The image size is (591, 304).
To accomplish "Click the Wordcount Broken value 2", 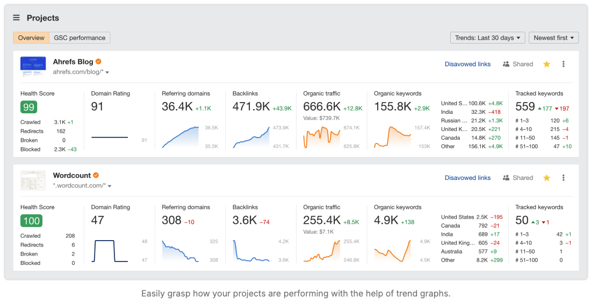I will coord(73,254).
